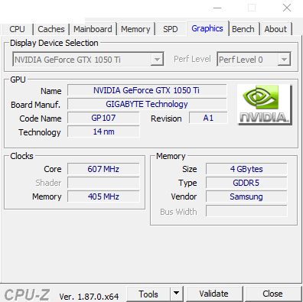
Task: Switch to the CPU tab
Action: click(x=18, y=29)
